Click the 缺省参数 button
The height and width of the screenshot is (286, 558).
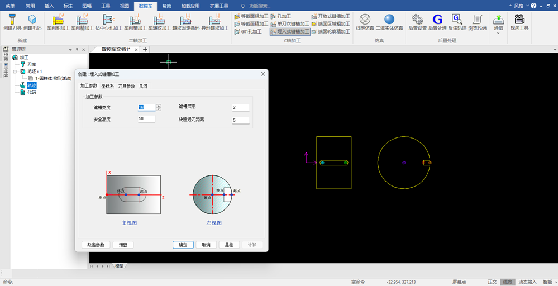96,245
